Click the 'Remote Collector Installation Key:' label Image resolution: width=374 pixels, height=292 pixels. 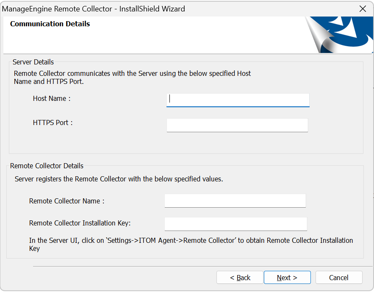80,223
